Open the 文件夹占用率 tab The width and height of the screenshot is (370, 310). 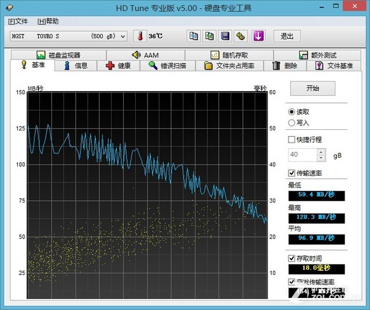(x=230, y=66)
